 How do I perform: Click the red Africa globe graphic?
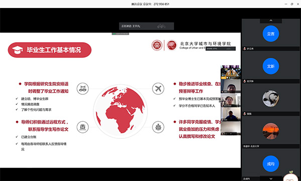pos(120,111)
